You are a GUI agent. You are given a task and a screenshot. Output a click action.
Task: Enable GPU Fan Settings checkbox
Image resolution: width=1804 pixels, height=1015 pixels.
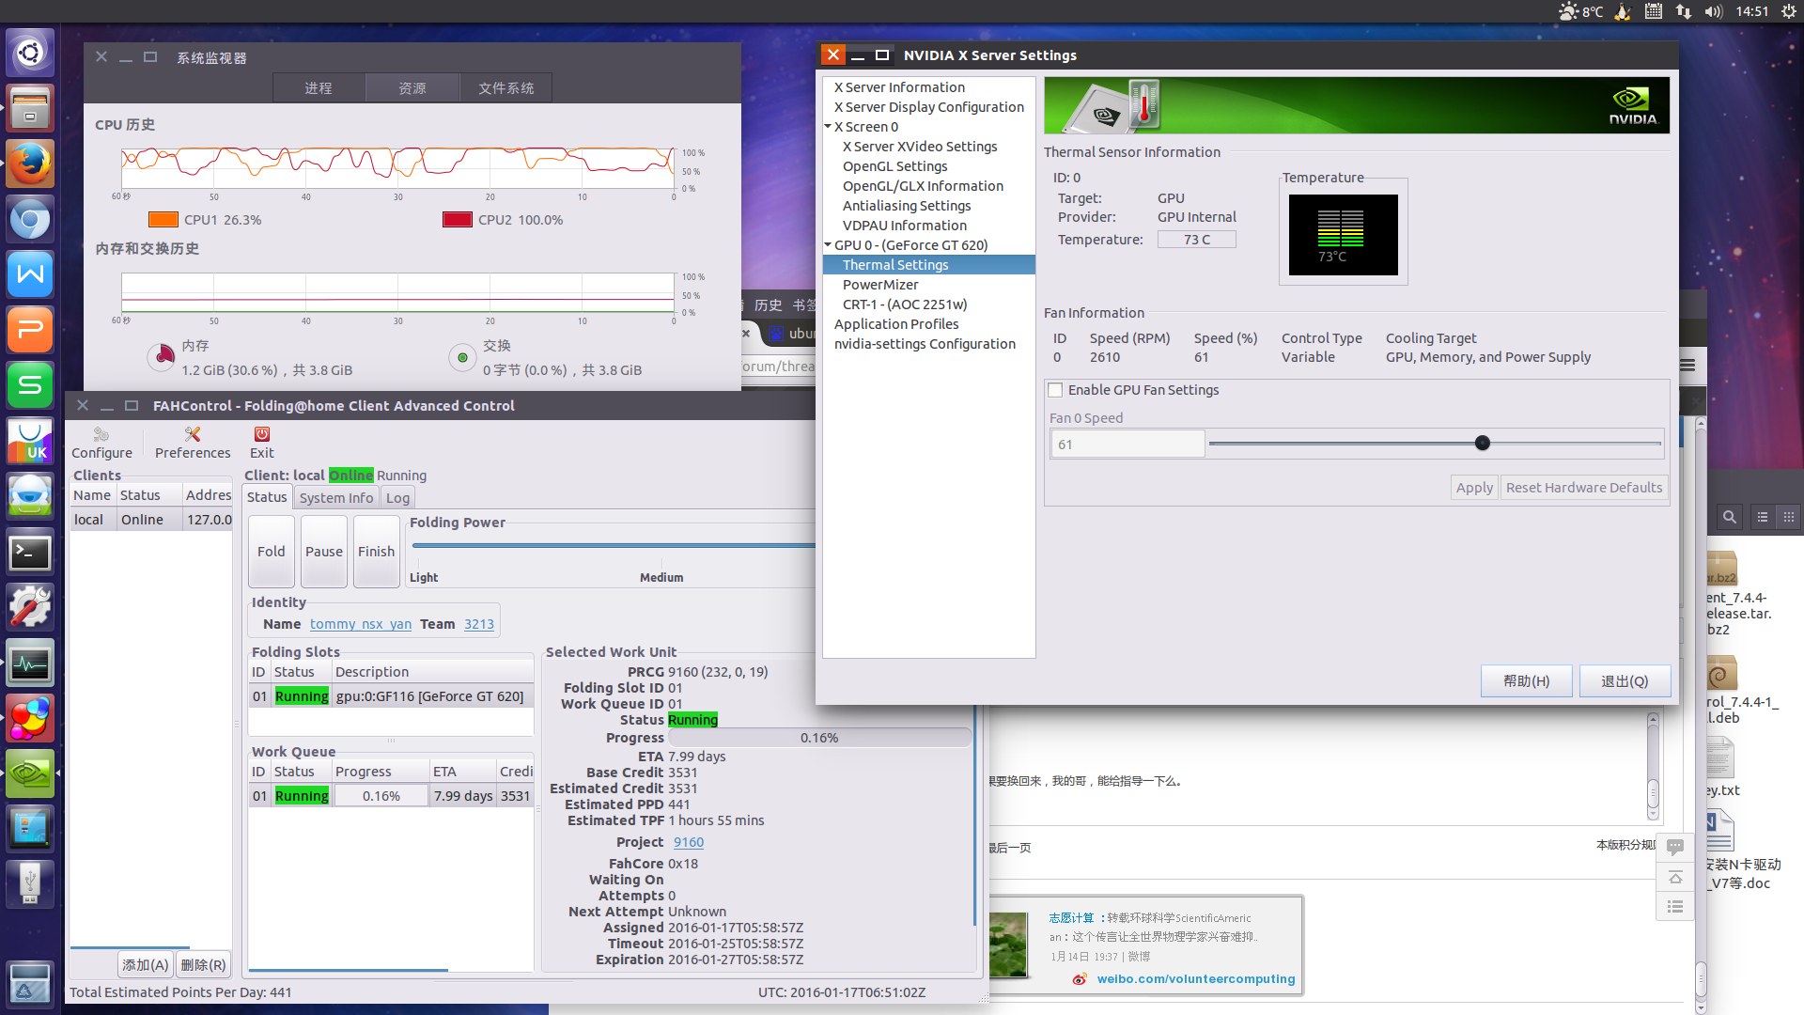(1055, 390)
